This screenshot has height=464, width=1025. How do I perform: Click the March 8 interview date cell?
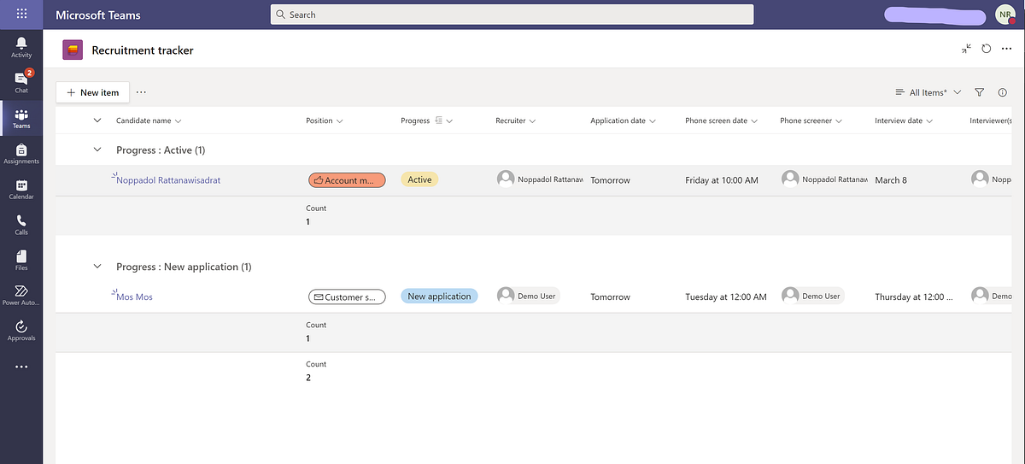click(x=891, y=180)
